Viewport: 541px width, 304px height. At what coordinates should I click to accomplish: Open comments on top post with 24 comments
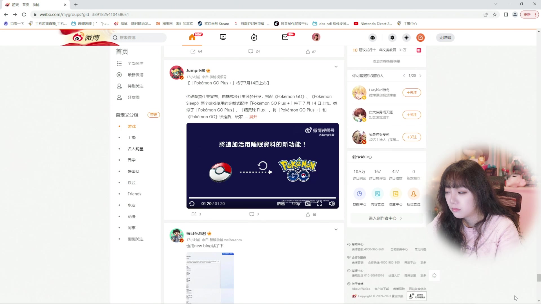coord(254,51)
